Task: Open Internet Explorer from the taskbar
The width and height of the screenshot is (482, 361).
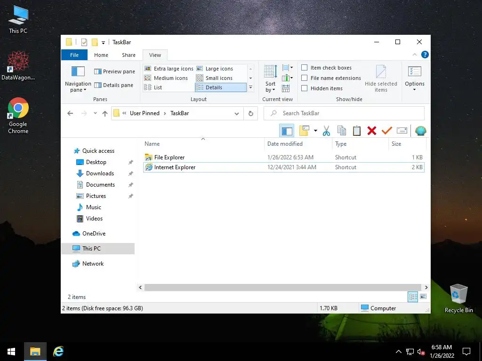Action: tap(58, 352)
